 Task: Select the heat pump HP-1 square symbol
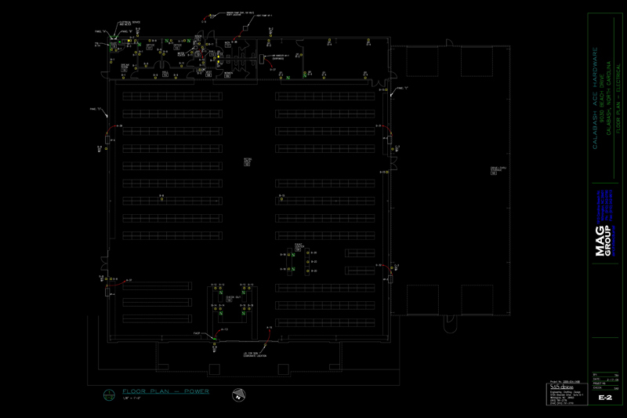pyautogui.click(x=245, y=28)
